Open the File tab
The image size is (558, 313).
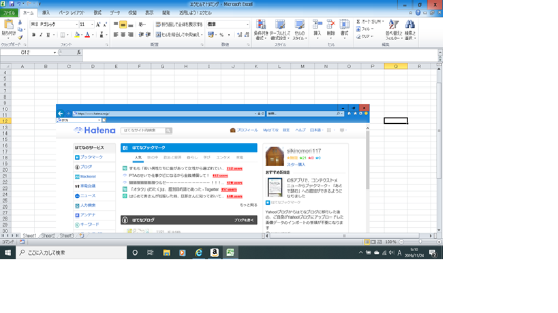[x=9, y=13]
